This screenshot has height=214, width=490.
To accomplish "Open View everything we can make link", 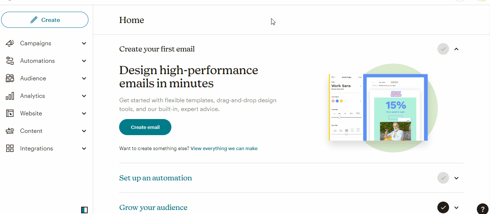I will (x=224, y=148).
